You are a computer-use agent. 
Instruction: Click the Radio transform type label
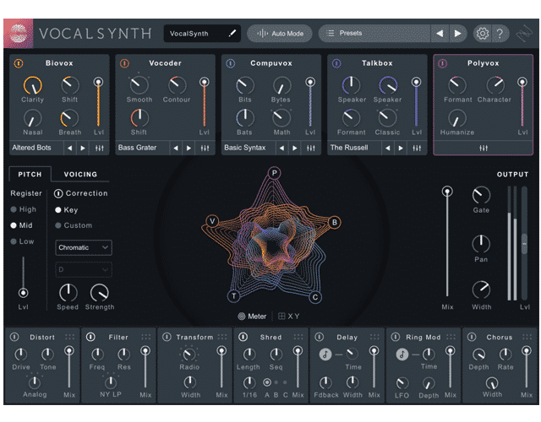(x=189, y=367)
